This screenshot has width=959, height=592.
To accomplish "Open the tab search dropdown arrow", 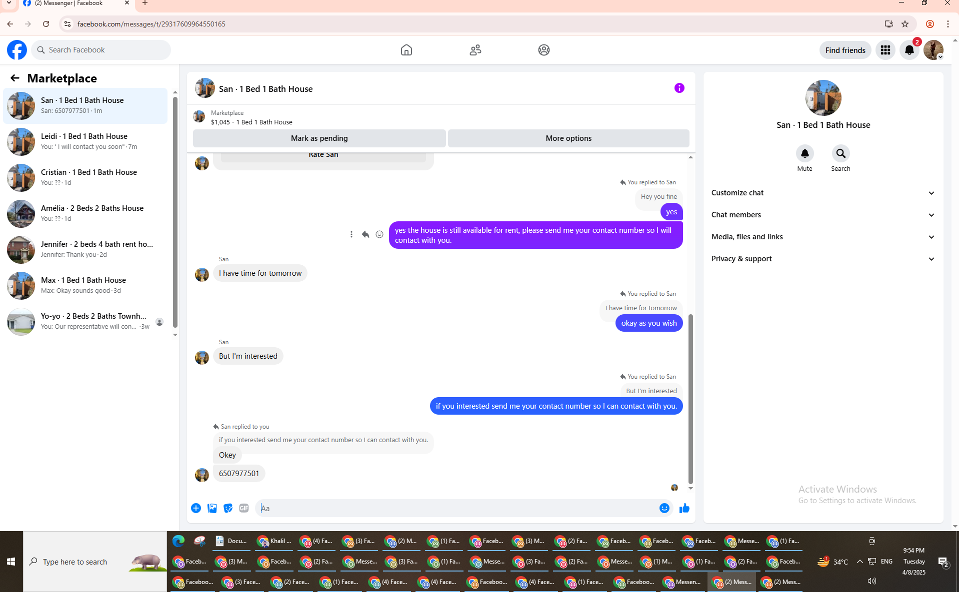I will pos(9,3).
